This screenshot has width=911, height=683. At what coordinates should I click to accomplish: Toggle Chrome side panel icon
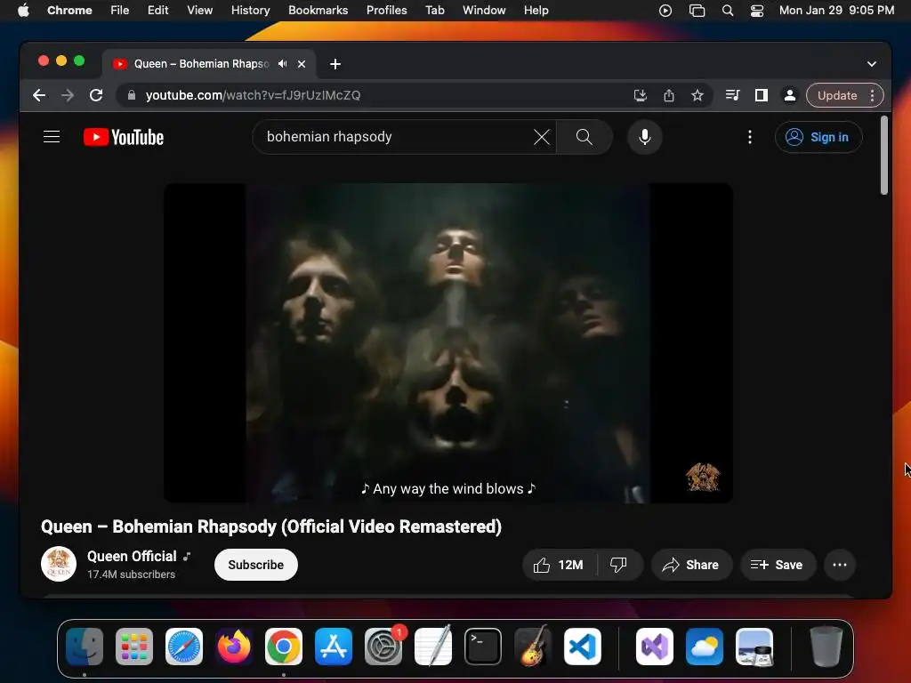(x=762, y=95)
